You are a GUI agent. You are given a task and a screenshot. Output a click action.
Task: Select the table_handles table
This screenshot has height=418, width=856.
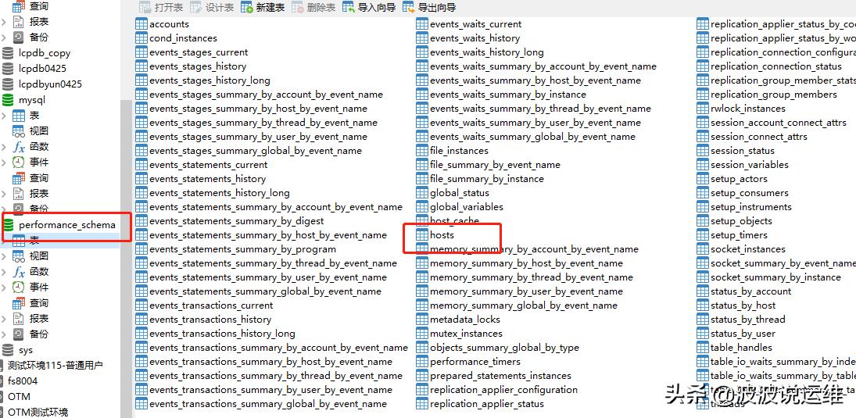(741, 348)
